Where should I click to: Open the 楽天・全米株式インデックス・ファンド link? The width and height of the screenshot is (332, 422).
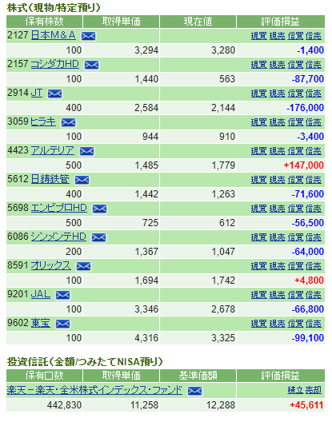(94, 390)
